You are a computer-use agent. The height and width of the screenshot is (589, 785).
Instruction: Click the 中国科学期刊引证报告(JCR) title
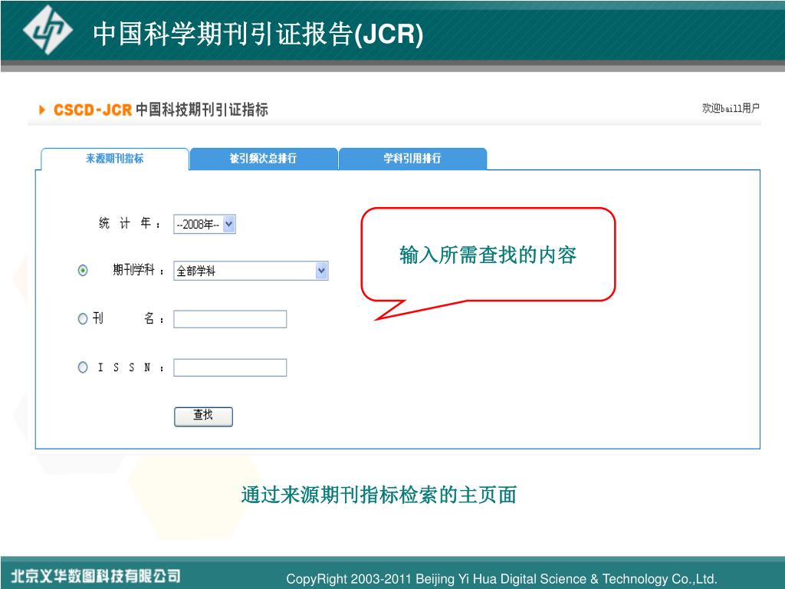(258, 34)
